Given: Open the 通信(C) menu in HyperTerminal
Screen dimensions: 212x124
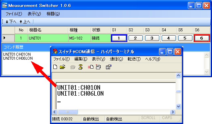Looking at the screenshot, I should click(116, 59).
